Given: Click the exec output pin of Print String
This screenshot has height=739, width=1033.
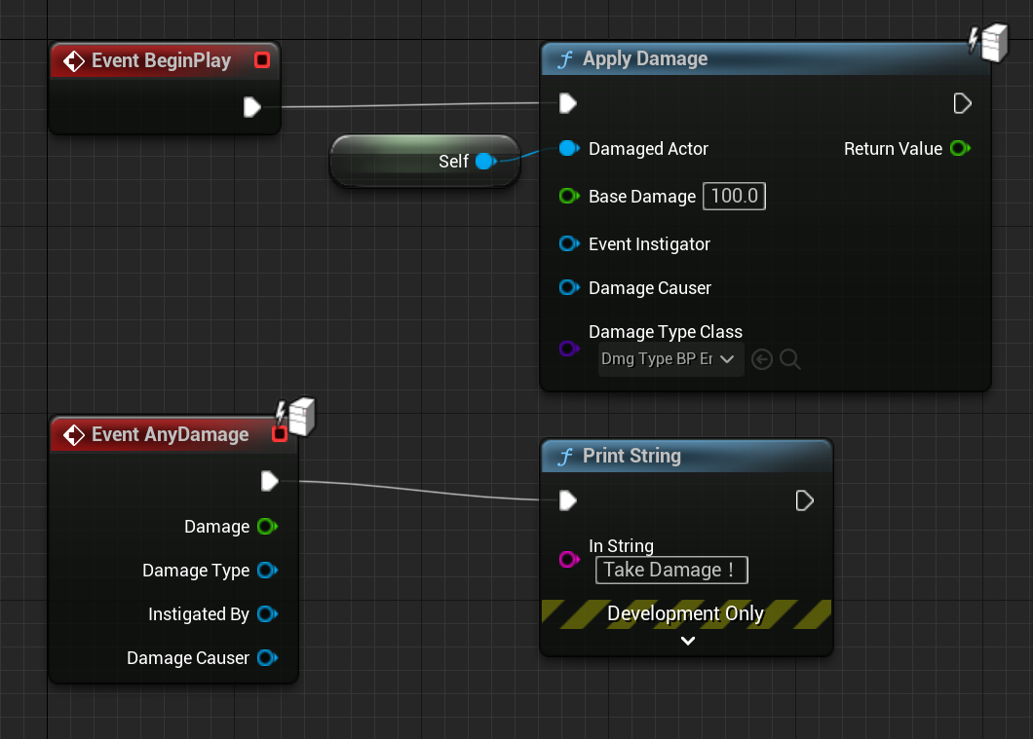Looking at the screenshot, I should [x=804, y=500].
